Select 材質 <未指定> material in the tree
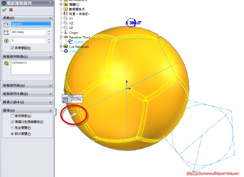 pyautogui.click(x=80, y=14)
